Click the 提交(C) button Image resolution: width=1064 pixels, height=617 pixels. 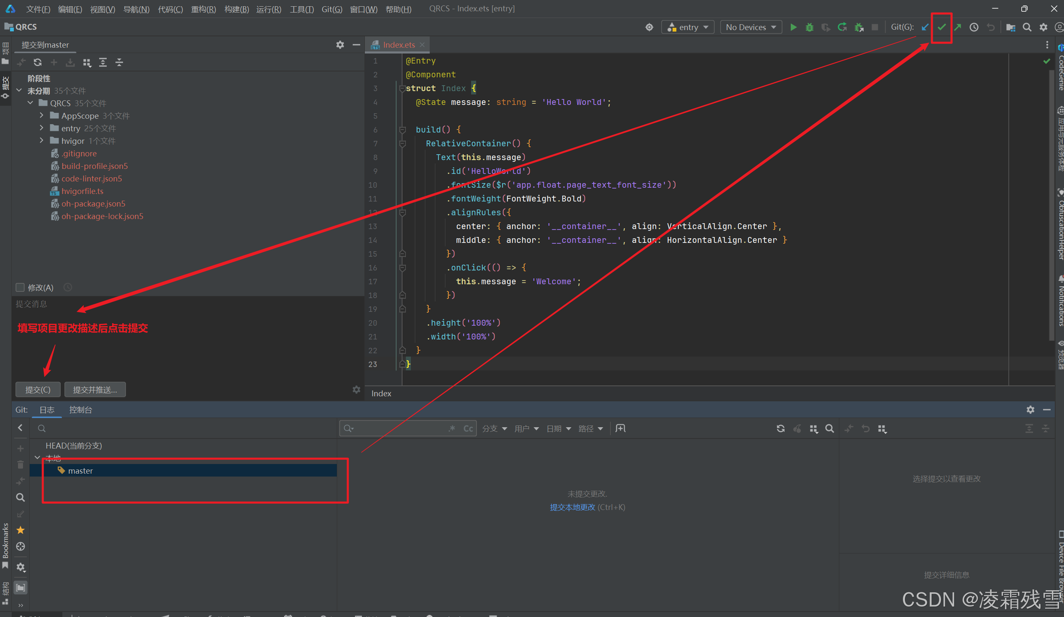(38, 390)
